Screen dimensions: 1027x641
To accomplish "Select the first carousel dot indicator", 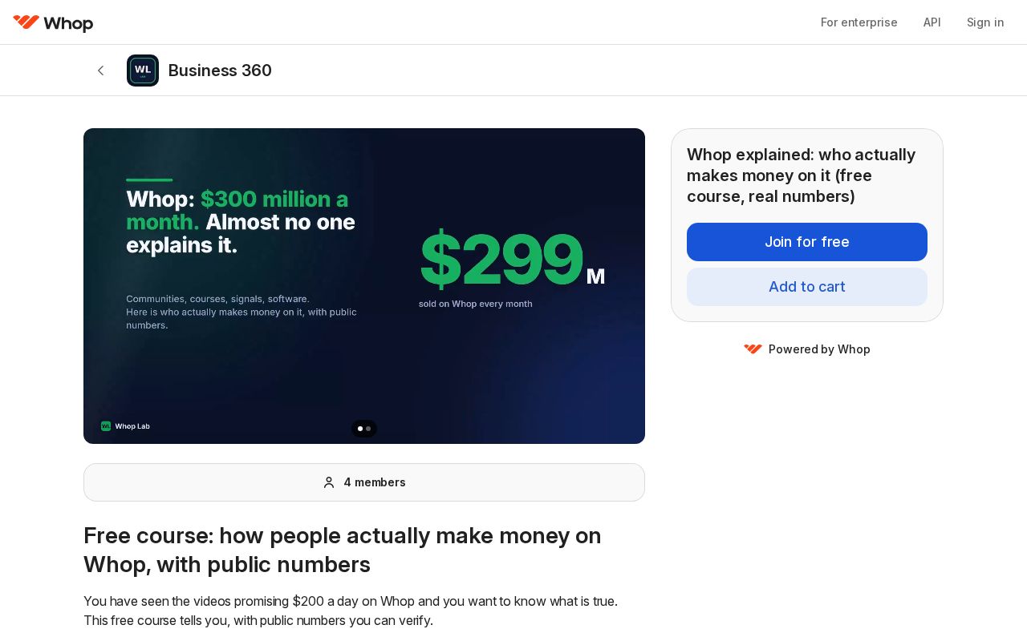I will (x=360, y=429).
